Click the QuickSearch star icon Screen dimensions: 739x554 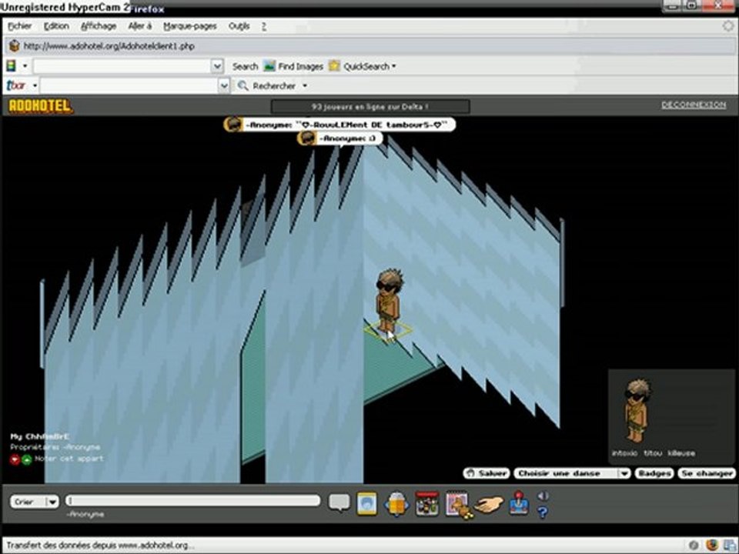334,66
